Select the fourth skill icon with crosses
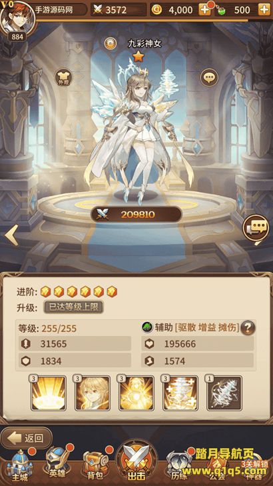 pyautogui.click(x=180, y=393)
